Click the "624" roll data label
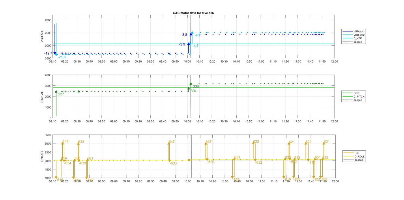 [308, 142]
